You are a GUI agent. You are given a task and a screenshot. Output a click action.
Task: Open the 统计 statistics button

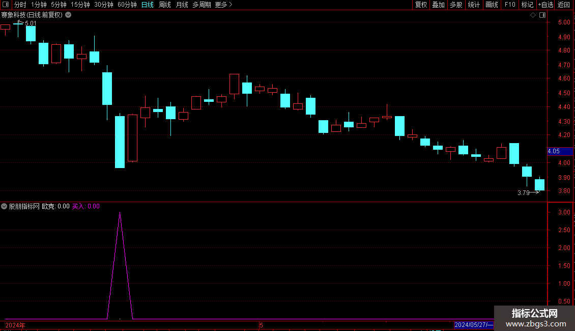(474, 5)
